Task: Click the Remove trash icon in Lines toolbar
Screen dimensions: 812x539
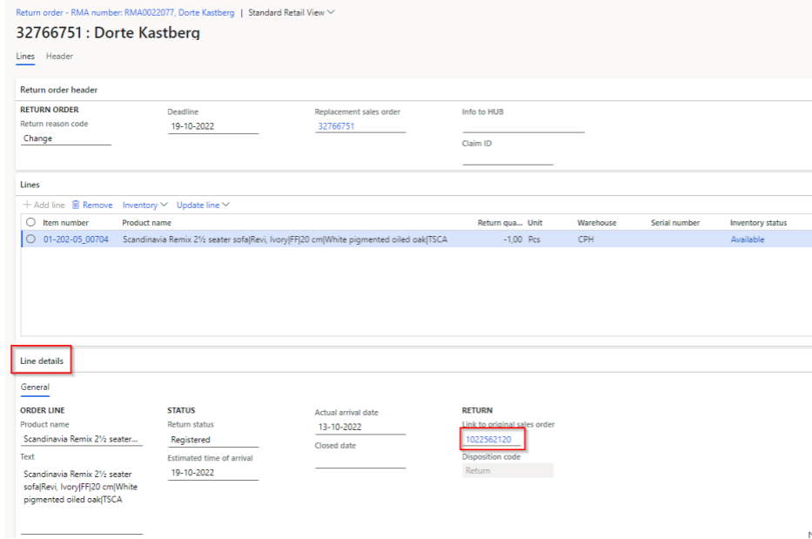Action: pos(76,205)
